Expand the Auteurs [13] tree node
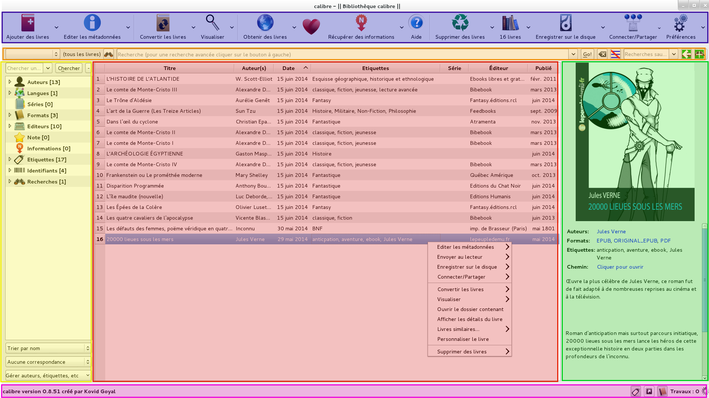Image resolution: width=709 pixels, height=398 pixels. click(x=10, y=82)
